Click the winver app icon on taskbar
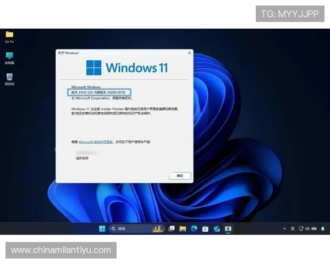The image size is (330, 264). [x=228, y=229]
